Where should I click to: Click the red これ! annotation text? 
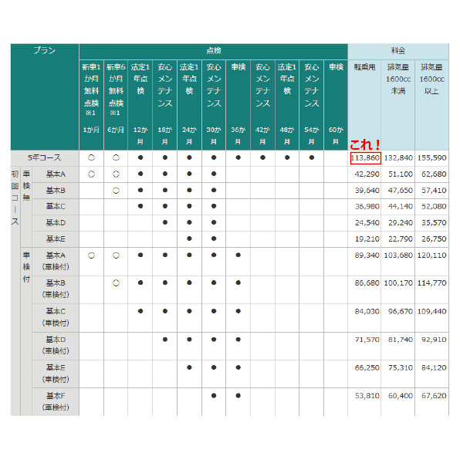point(365,144)
